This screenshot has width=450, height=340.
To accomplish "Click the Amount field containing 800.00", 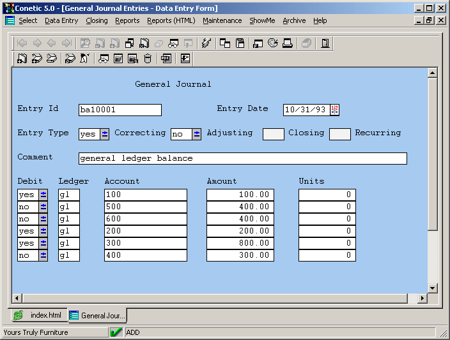I will click(240, 243).
